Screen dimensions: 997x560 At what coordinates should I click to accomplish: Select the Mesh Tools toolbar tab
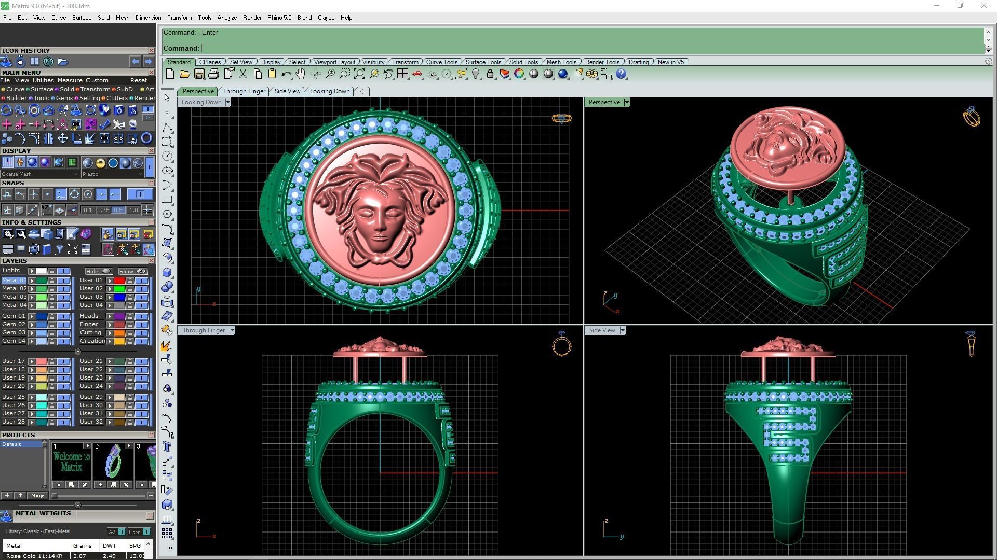coord(561,62)
